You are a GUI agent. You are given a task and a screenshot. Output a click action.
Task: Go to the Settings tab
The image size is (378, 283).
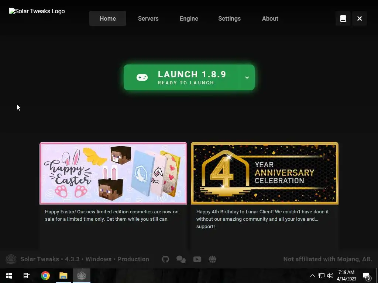pos(230,18)
